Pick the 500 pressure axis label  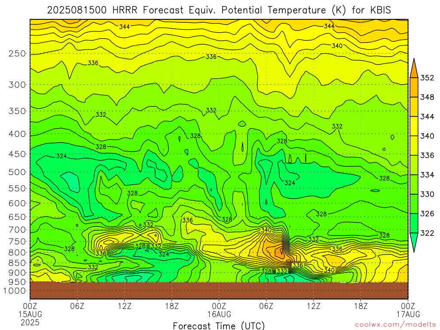[x=17, y=172]
